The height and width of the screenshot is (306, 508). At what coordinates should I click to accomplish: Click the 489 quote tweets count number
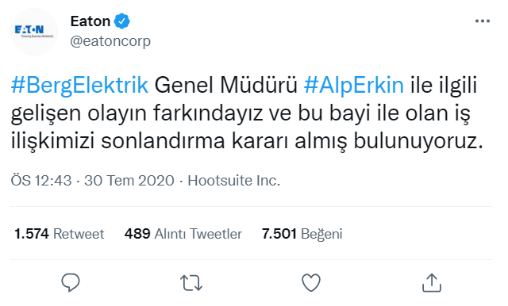pyautogui.click(x=137, y=234)
